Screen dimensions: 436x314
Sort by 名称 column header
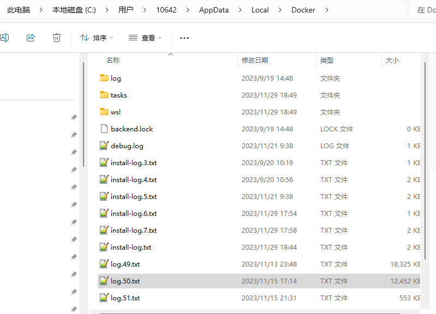coord(113,61)
